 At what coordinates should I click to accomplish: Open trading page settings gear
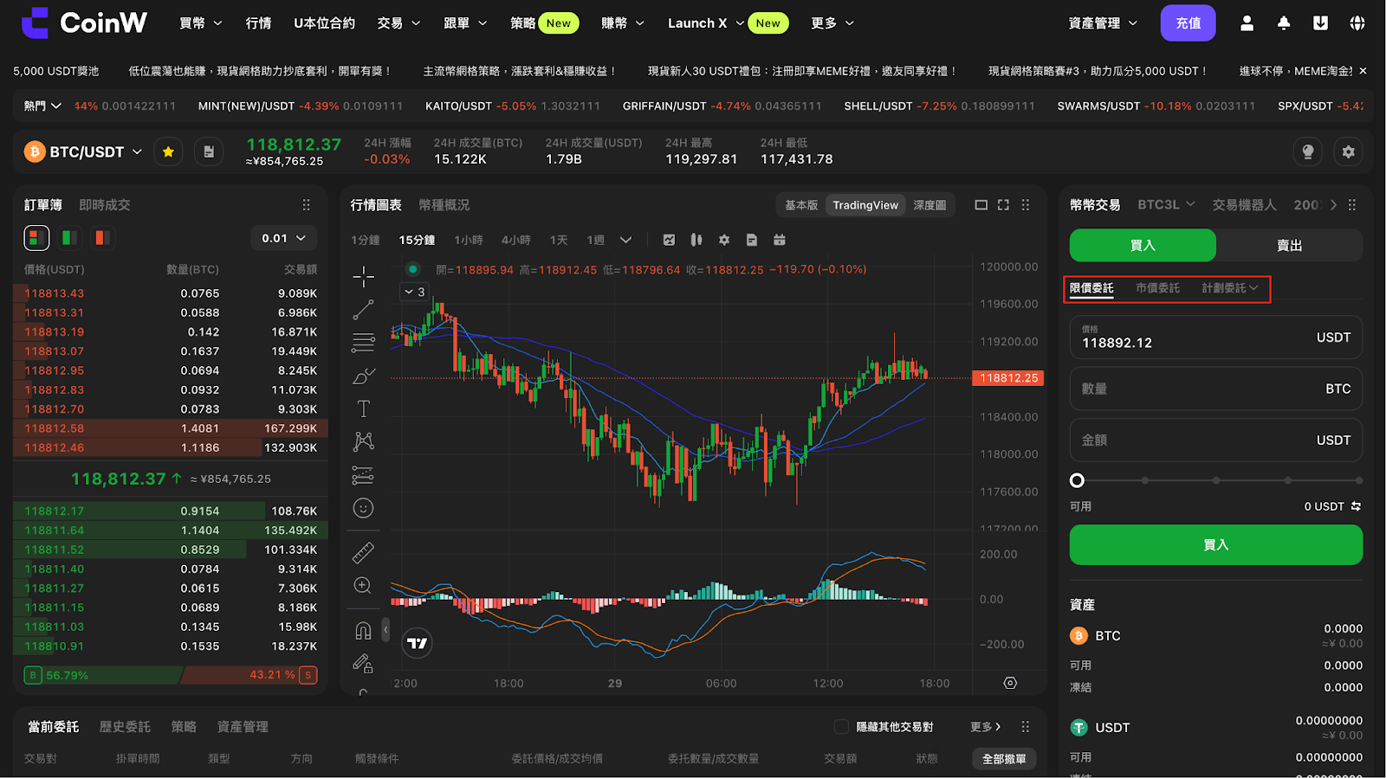pyautogui.click(x=1348, y=152)
